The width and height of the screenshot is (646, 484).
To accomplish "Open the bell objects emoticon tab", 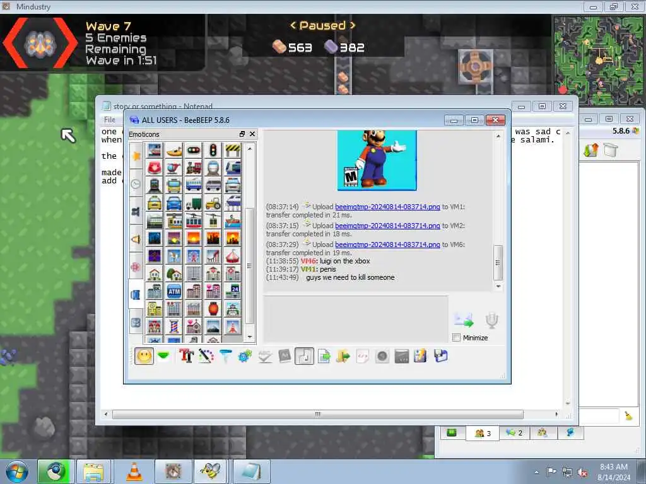I will 136,239.
